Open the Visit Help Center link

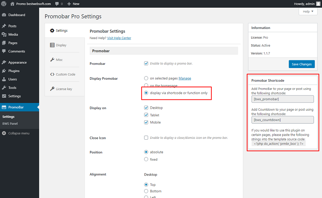pyautogui.click(x=119, y=38)
